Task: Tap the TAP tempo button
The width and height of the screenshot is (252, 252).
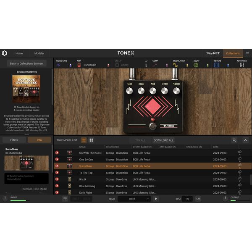Action: point(198,199)
